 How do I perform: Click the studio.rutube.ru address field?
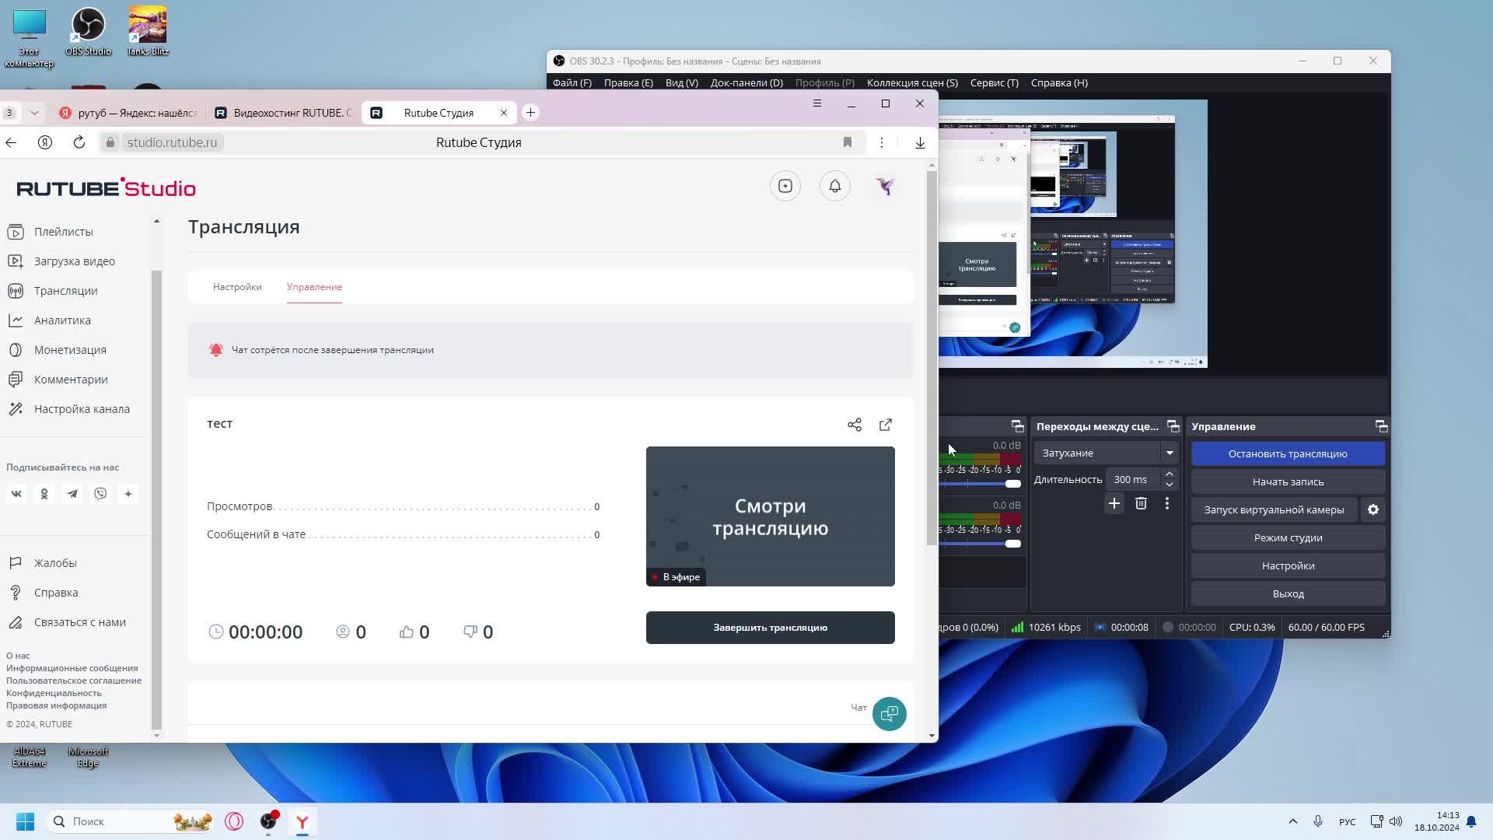[172, 142]
